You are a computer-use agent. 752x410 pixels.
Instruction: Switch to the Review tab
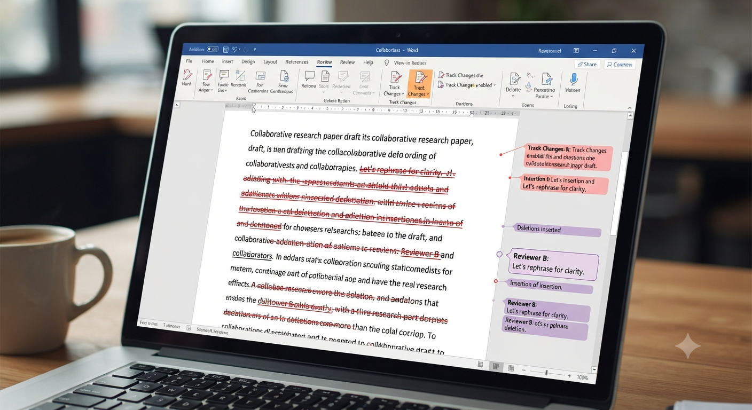pyautogui.click(x=347, y=62)
